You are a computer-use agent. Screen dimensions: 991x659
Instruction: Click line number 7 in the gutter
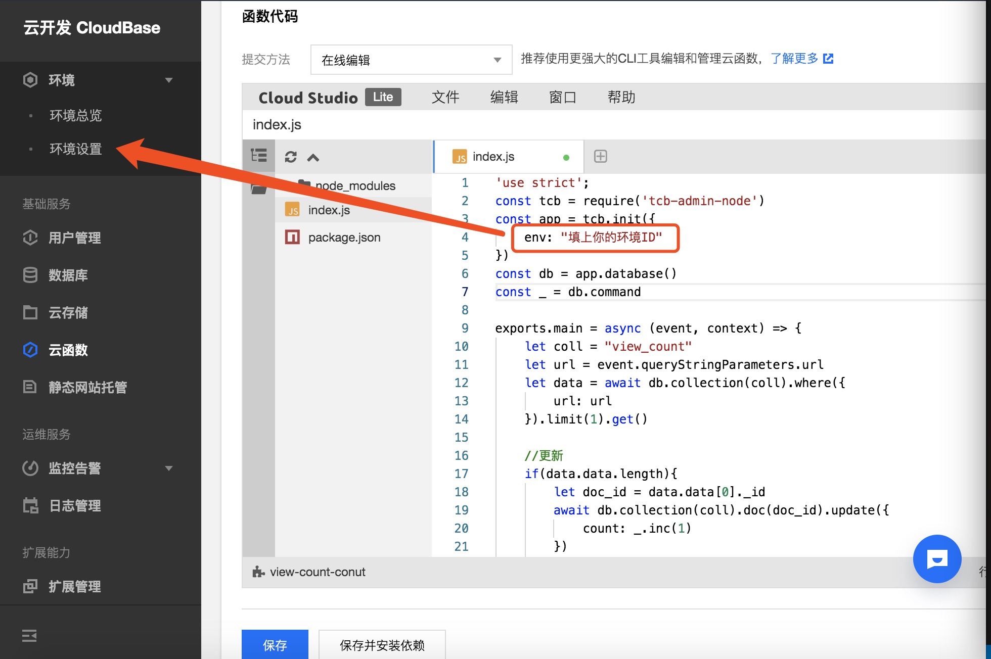point(465,292)
